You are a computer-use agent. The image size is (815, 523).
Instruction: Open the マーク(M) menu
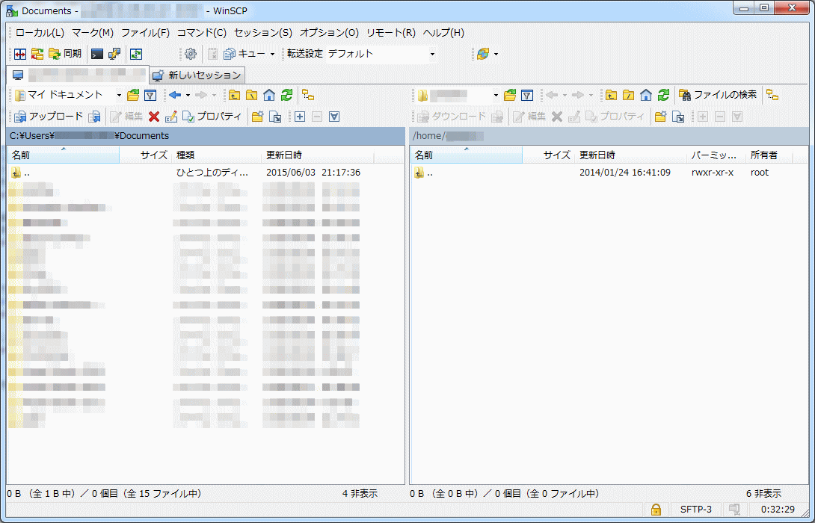point(93,33)
